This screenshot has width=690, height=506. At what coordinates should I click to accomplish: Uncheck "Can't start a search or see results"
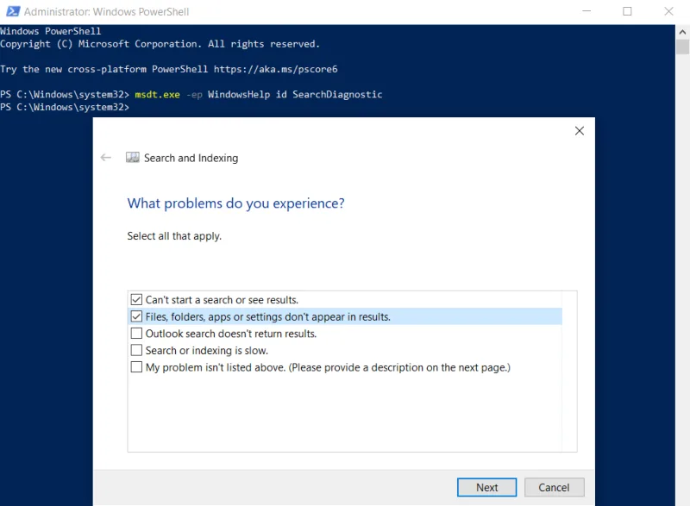136,298
